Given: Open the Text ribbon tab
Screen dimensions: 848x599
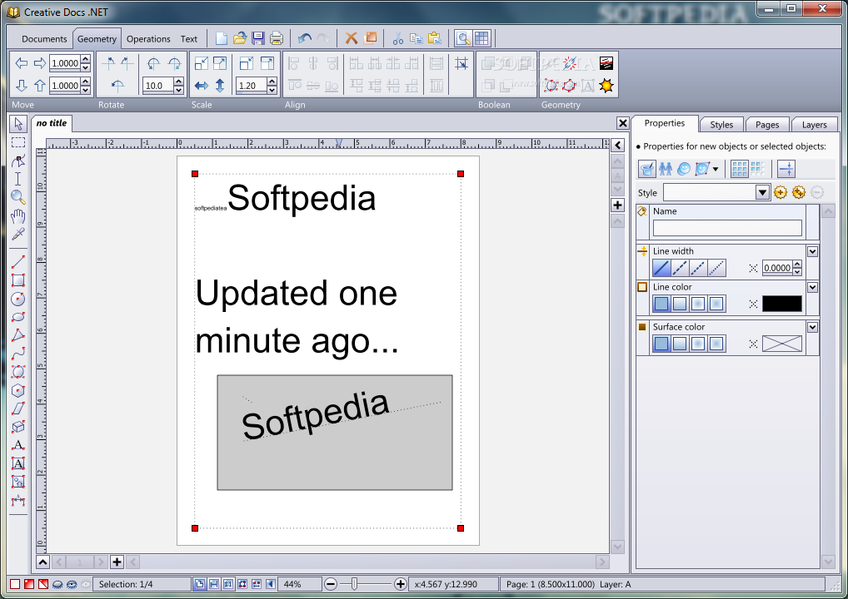Looking at the screenshot, I should [x=189, y=39].
